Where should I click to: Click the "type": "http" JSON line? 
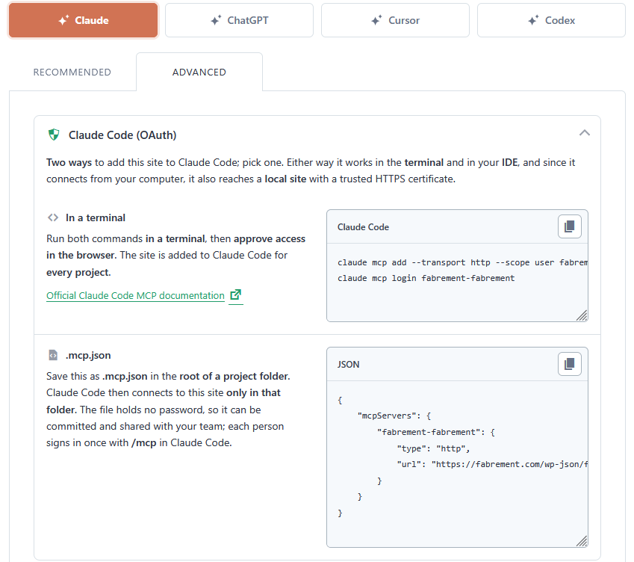coord(433,448)
